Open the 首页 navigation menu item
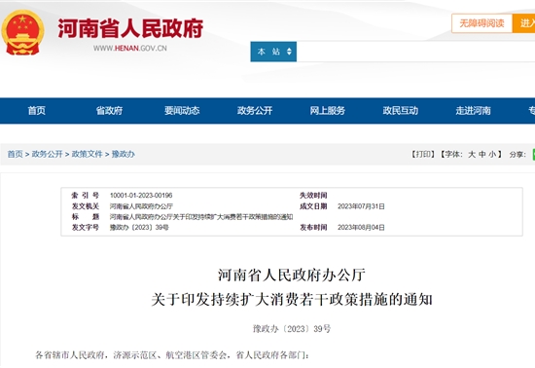Image resolution: width=535 pixels, height=368 pixels. 37,111
